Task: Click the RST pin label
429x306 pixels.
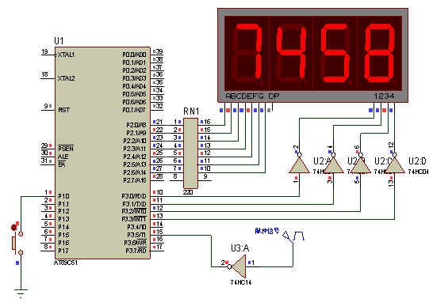Action: click(63, 110)
